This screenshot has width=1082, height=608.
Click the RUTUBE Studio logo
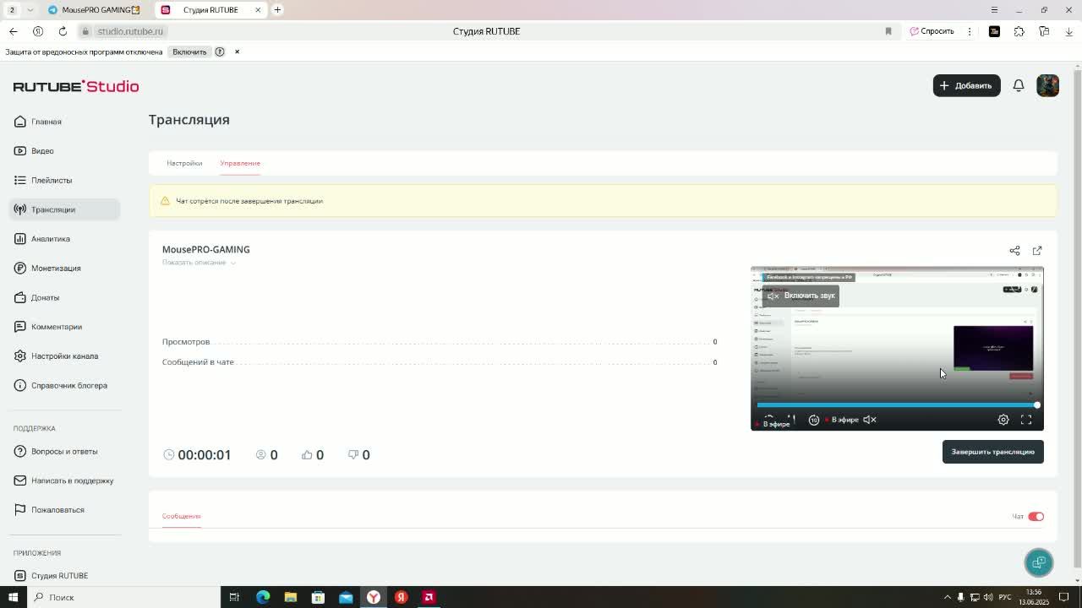76,86
